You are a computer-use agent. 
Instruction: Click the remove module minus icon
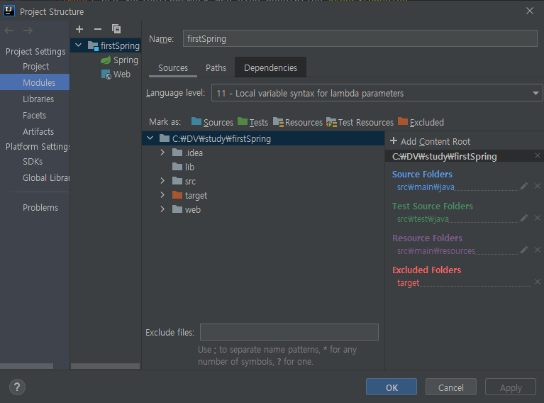[x=98, y=29]
